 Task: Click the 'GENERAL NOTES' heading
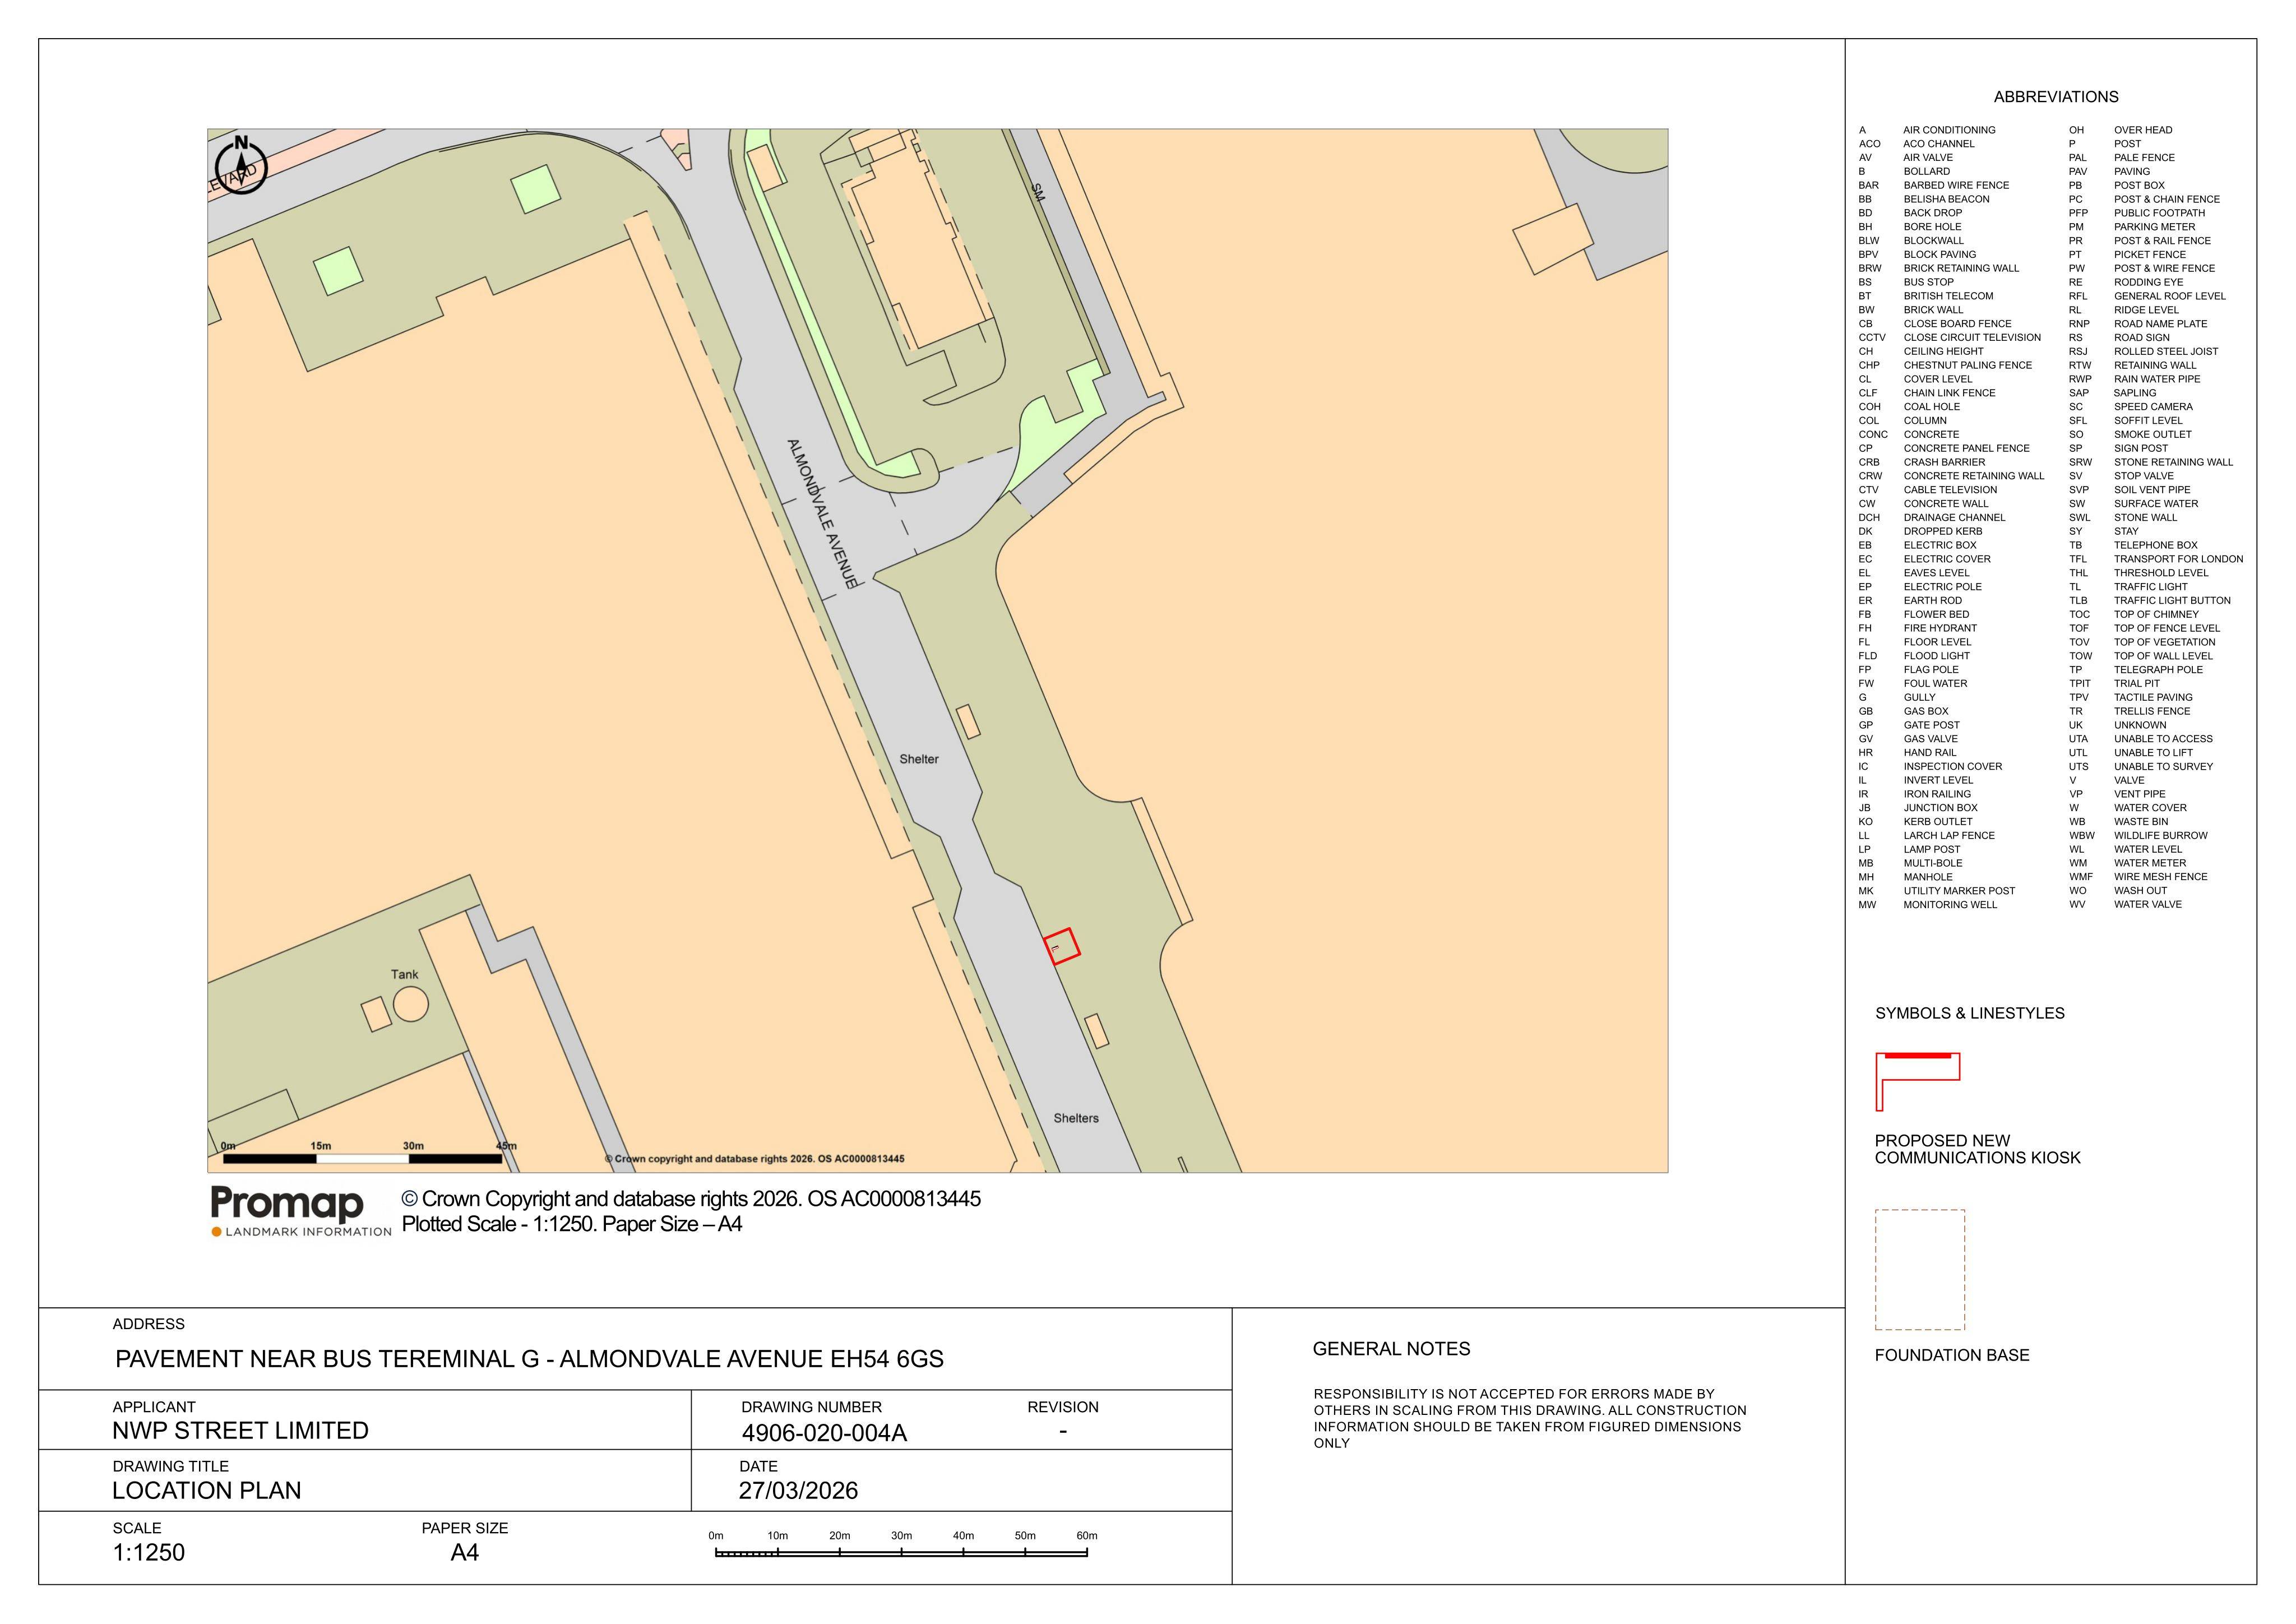click(1391, 1348)
